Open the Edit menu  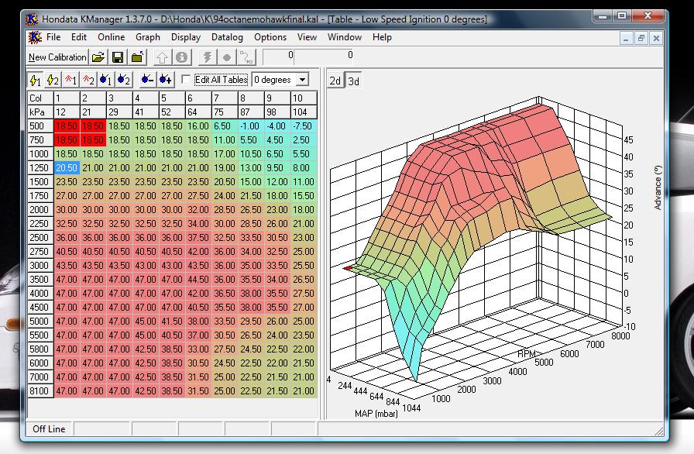[x=79, y=37]
